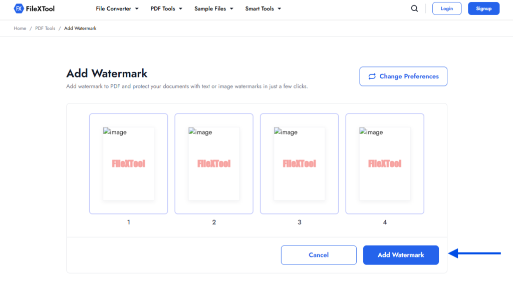
Task: Click the FileXTool logo icon
Action: point(19,8)
